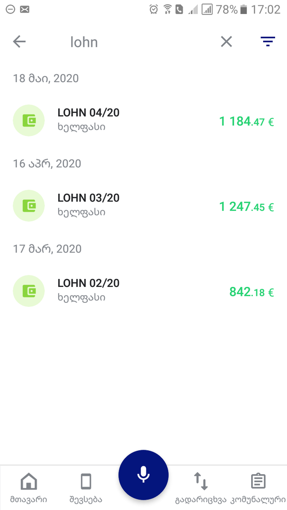The image size is (287, 510).
Task: Tap the voice assistant microphone button
Action: tap(143, 475)
